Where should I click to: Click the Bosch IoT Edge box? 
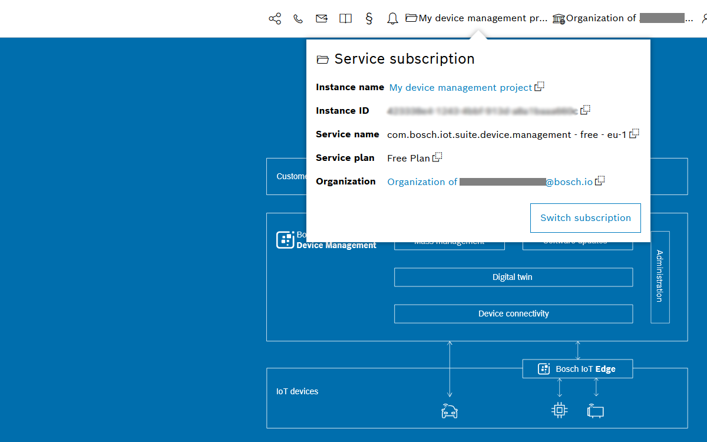(x=577, y=369)
